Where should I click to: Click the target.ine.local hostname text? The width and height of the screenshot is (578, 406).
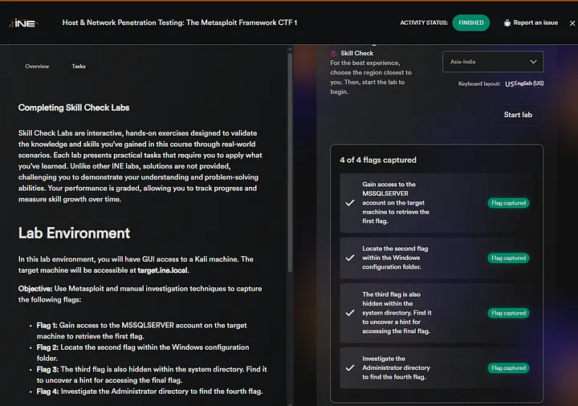point(162,270)
